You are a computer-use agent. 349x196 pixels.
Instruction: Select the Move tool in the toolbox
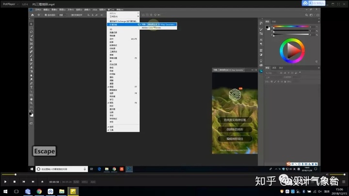[x=31, y=24]
